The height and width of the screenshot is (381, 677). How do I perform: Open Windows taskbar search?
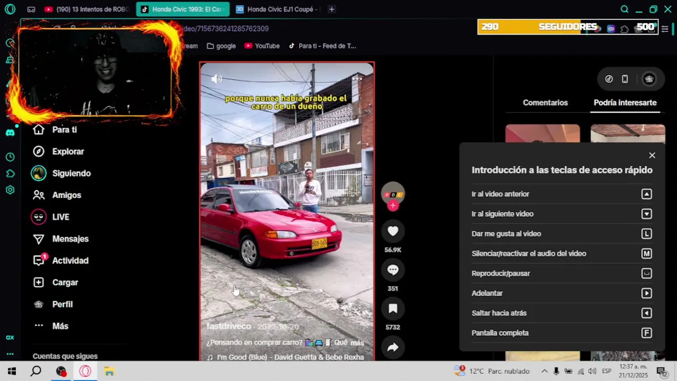click(x=35, y=371)
